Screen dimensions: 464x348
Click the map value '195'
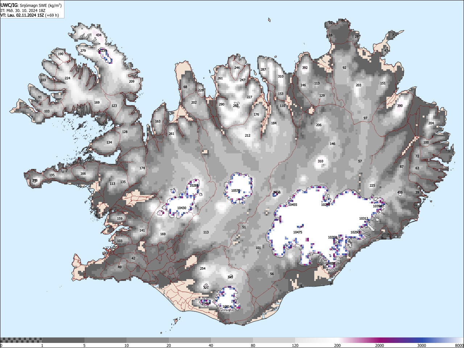coord(52,175)
